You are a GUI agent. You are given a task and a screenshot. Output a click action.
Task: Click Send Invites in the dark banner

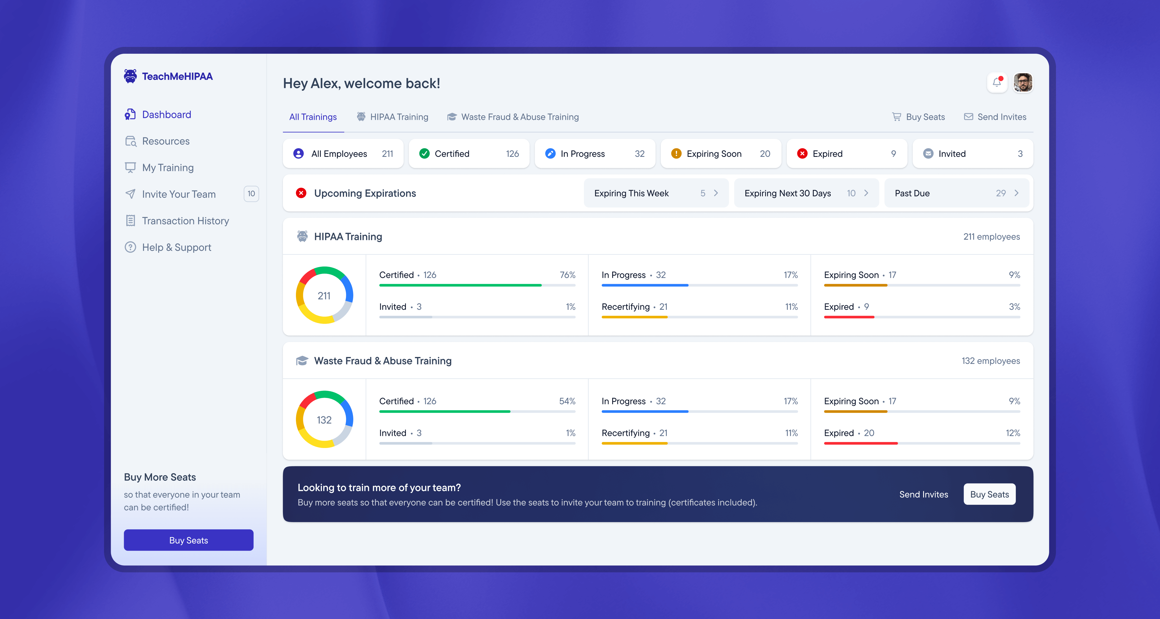[x=924, y=494]
